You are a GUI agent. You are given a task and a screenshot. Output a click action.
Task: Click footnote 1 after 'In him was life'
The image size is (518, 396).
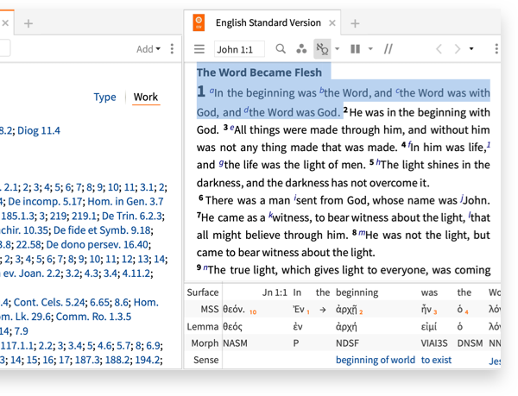[489, 145]
